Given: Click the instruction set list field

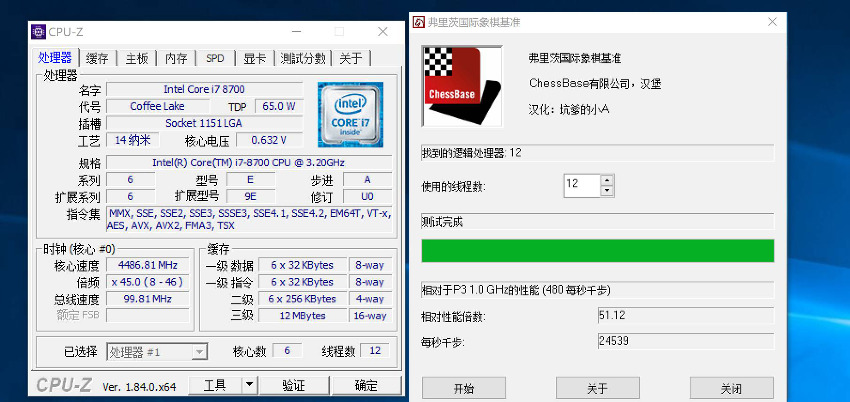Looking at the screenshot, I should tap(249, 219).
